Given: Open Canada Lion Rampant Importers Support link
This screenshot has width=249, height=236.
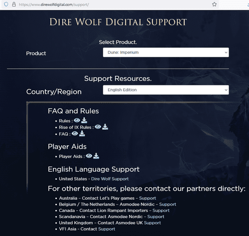Looking at the screenshot, I should click(161, 211).
